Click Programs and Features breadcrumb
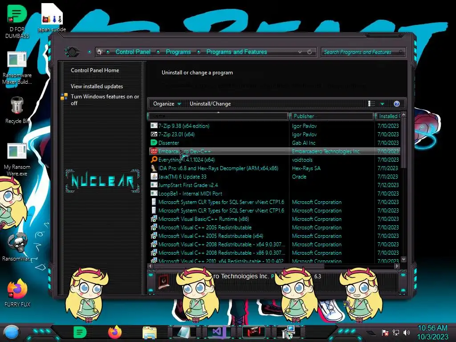 coord(237,52)
